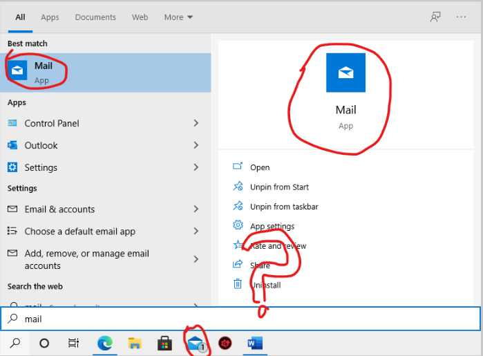Click the Email & accounts envelope icon
This screenshot has height=356, width=483.
tap(12, 209)
